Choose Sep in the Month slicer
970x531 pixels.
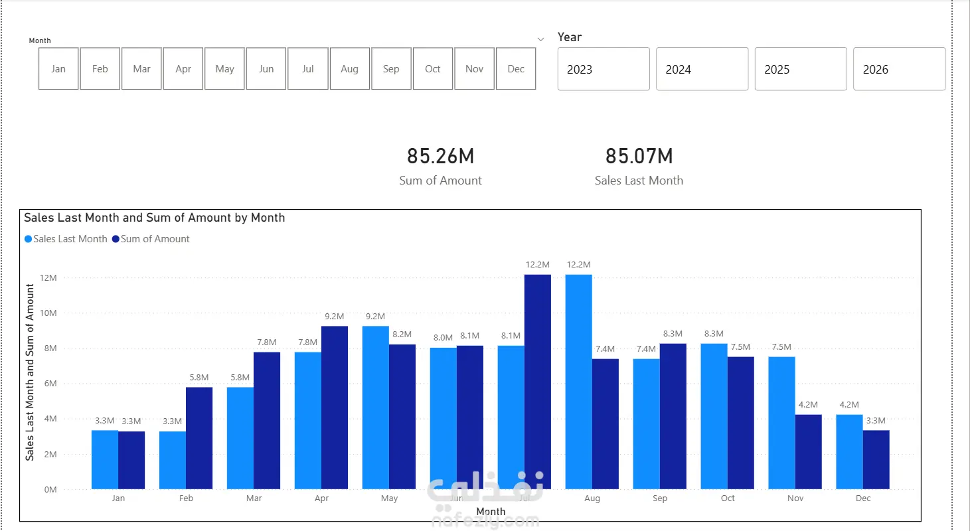(391, 68)
